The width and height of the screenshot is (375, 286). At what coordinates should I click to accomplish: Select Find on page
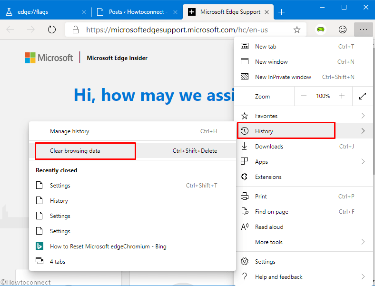[303, 212]
